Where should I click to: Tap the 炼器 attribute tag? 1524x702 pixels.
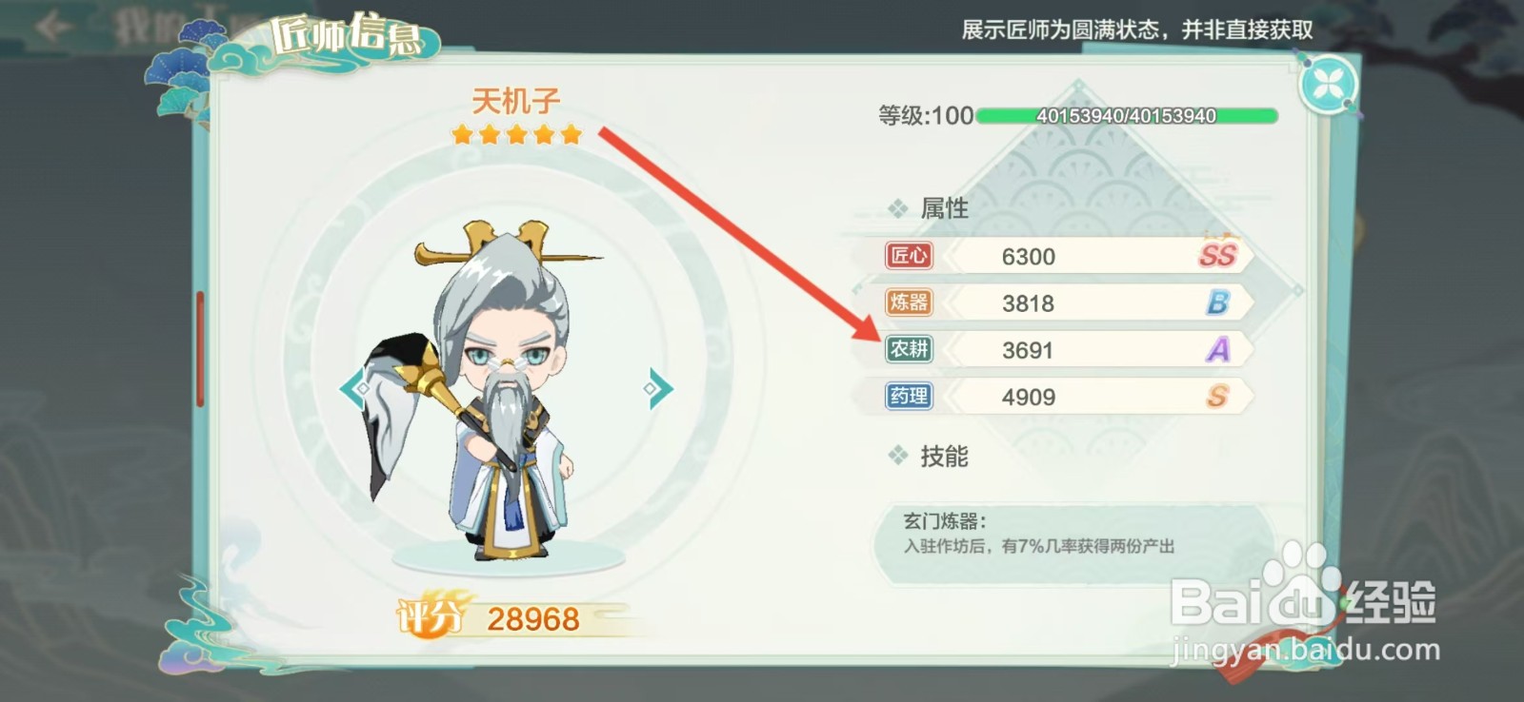tap(909, 302)
